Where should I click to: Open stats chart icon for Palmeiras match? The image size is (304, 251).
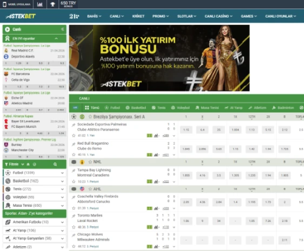156,136
